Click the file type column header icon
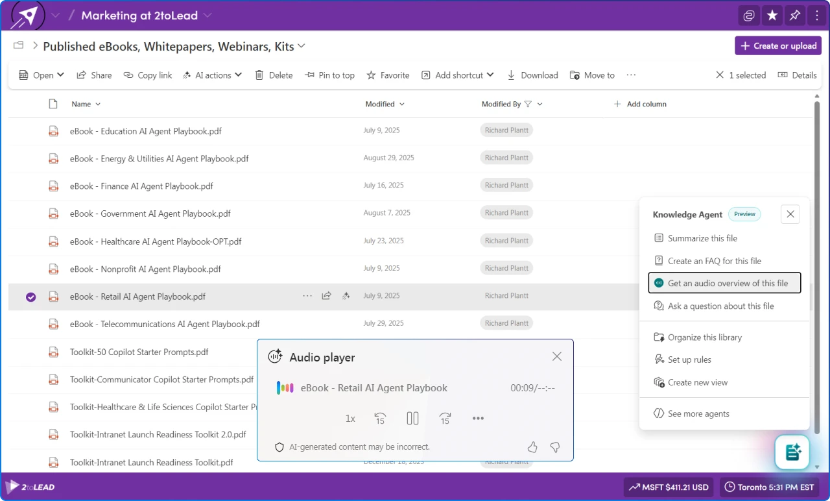 point(53,104)
